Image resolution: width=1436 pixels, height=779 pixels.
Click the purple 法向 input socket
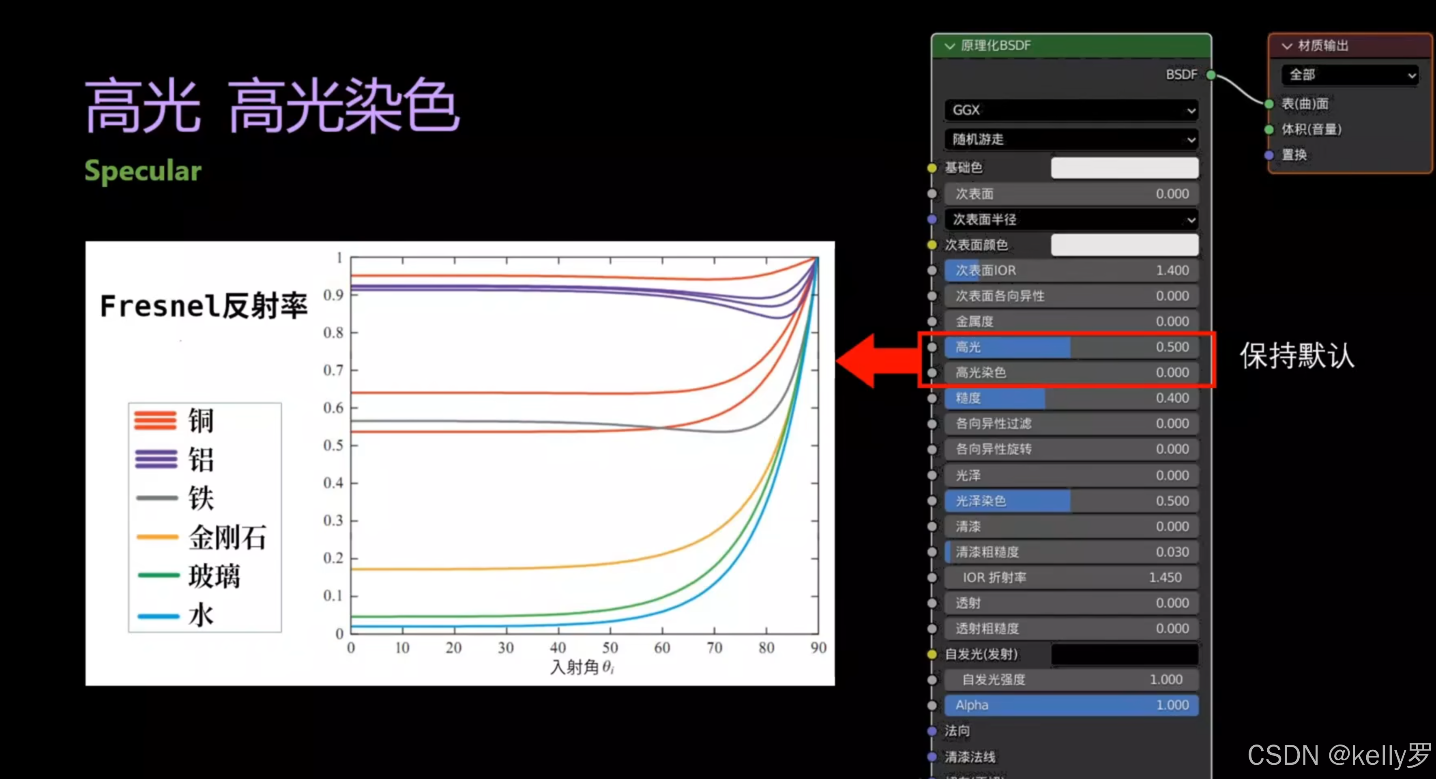932,730
